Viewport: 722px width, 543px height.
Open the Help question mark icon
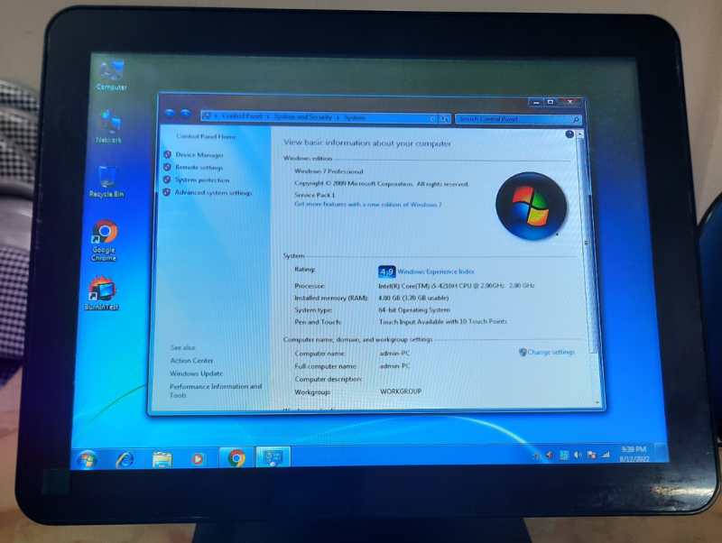tap(569, 134)
